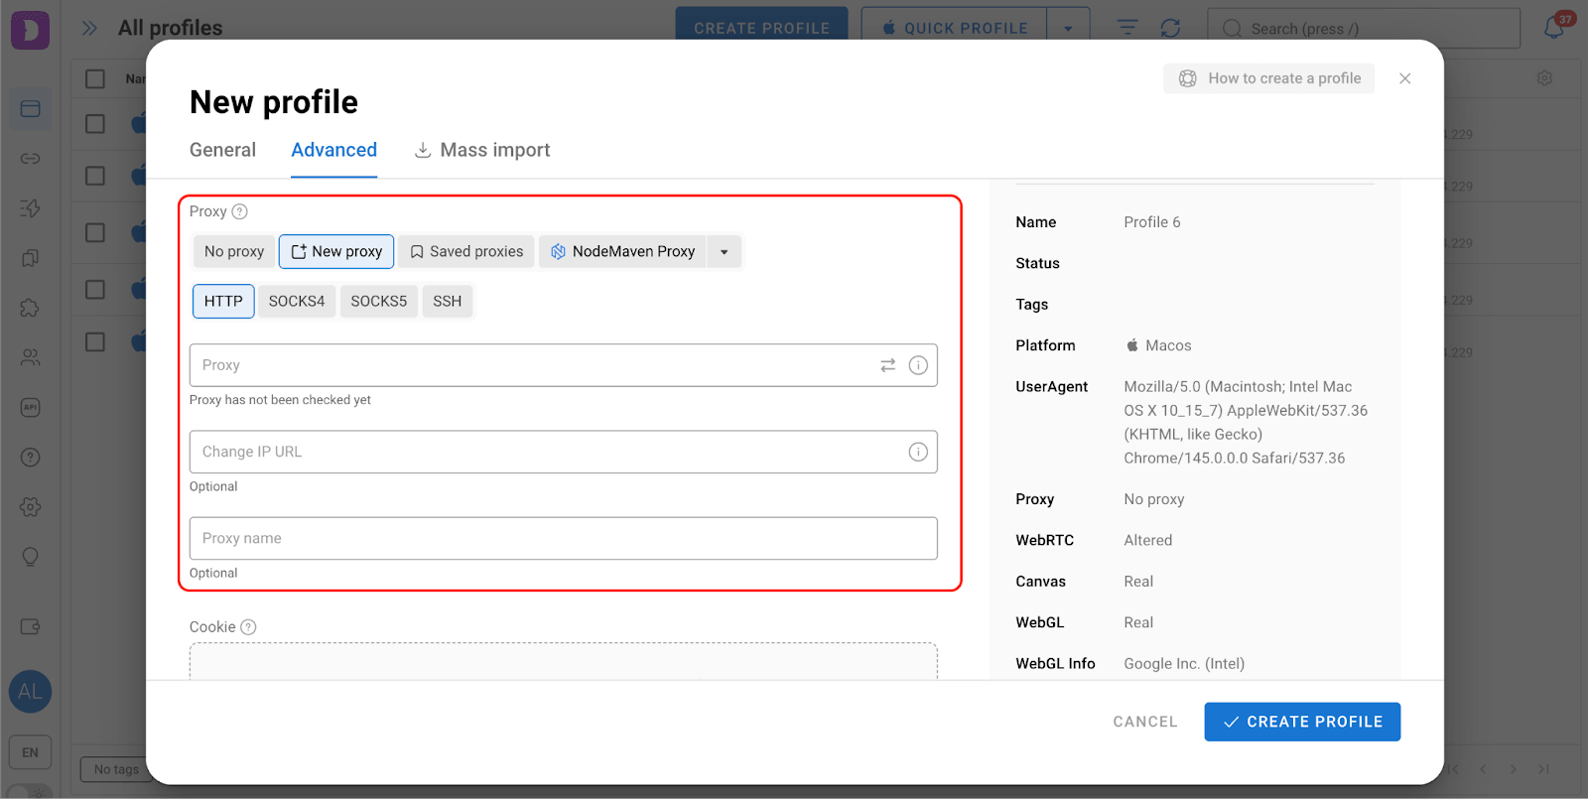The height and width of the screenshot is (799, 1588).
Task: Click info icon in Change IP URL field
Action: [918, 452]
